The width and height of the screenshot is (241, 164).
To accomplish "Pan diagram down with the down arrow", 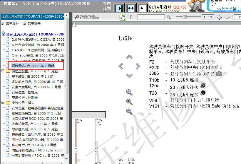I will pyautogui.click(x=129, y=76).
